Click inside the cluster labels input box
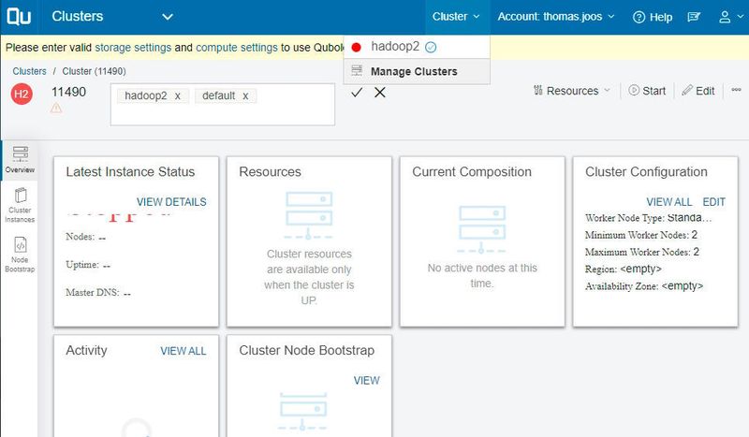The image size is (749, 437). pos(223,105)
